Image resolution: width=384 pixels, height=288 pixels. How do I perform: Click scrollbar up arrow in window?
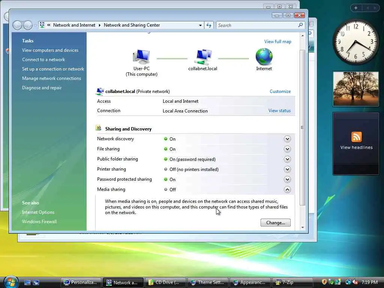[x=303, y=36]
